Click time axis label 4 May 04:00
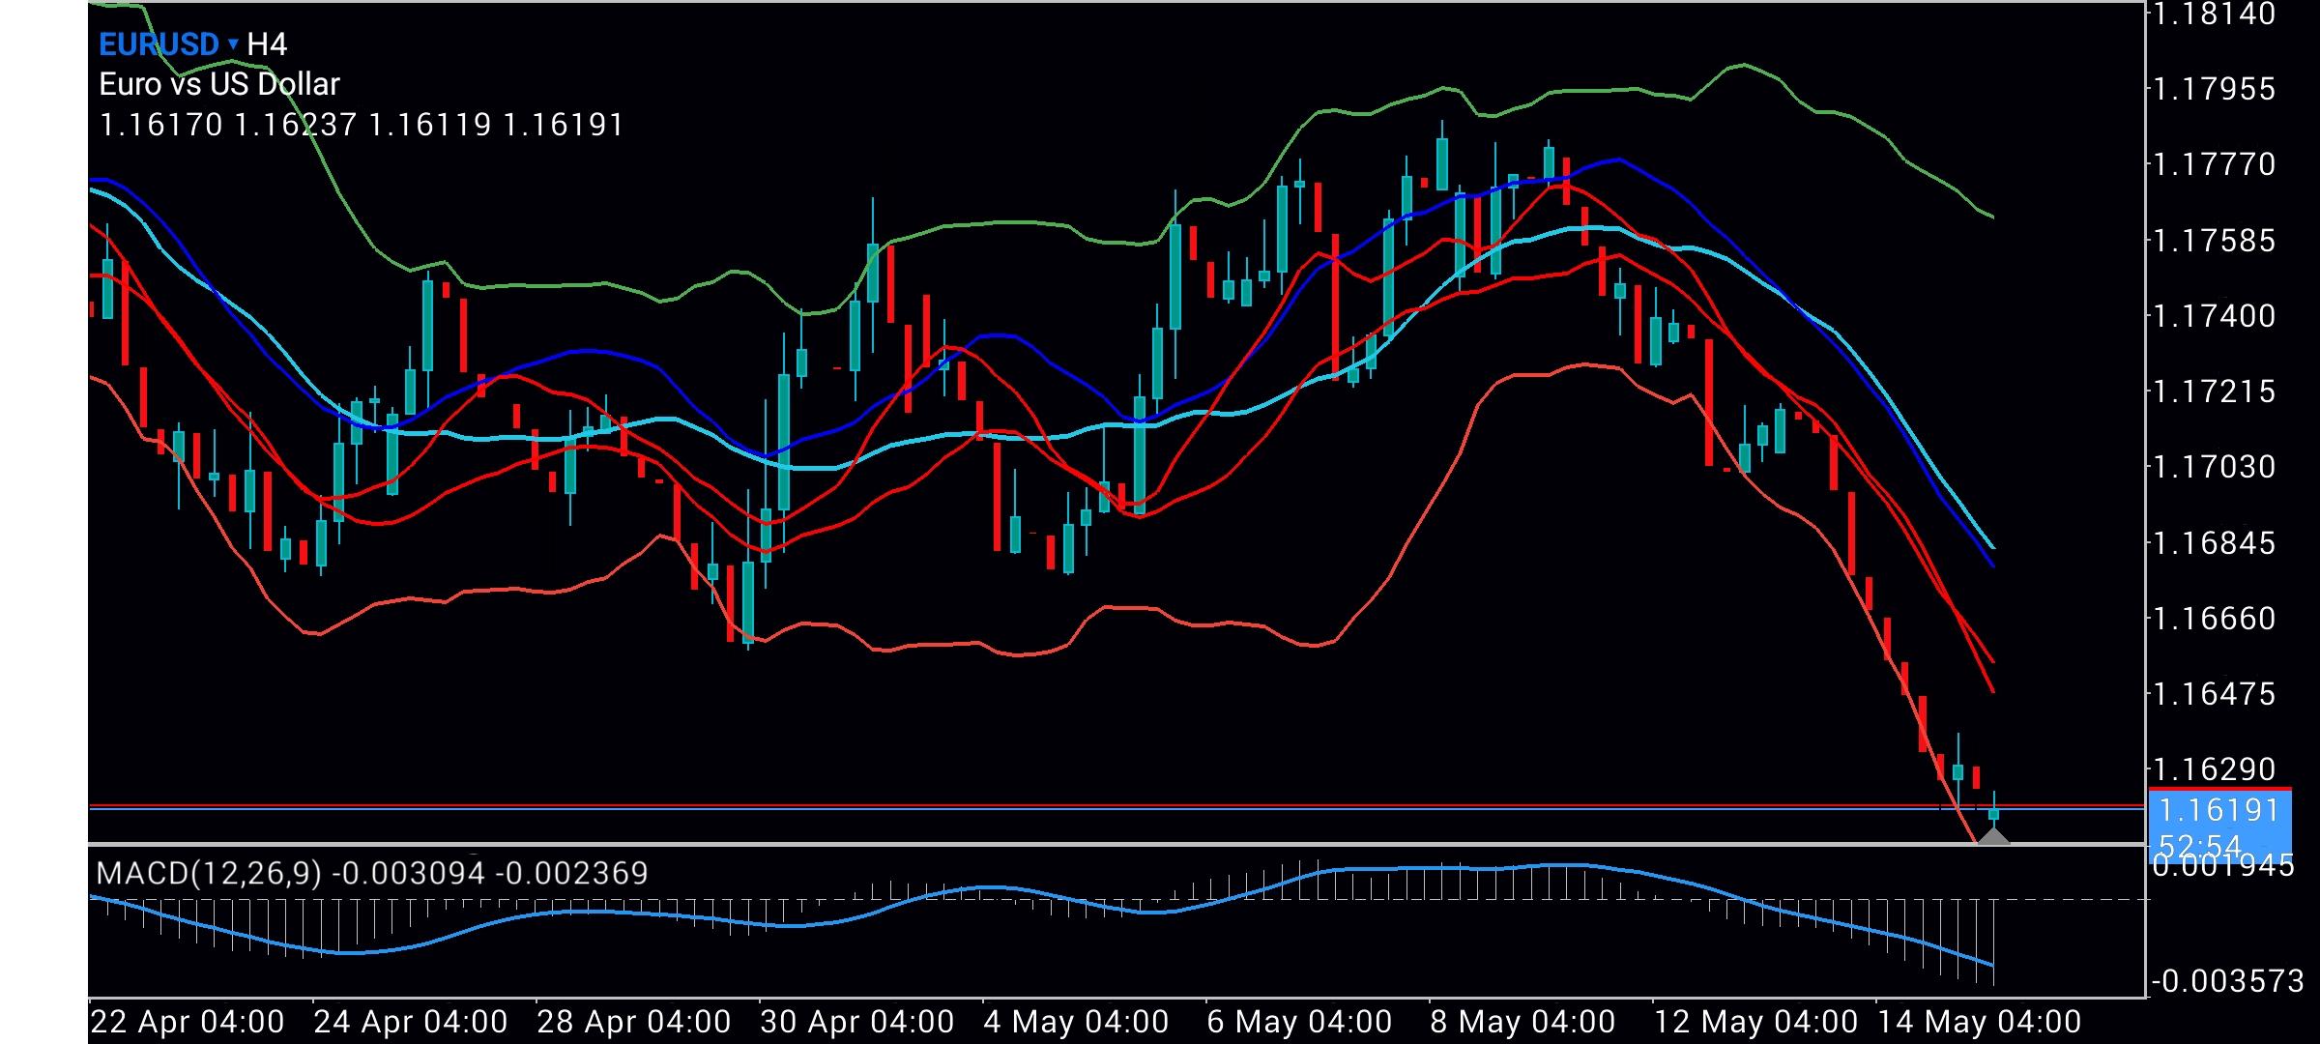This screenshot has width=2320, height=1044. 1076,1022
